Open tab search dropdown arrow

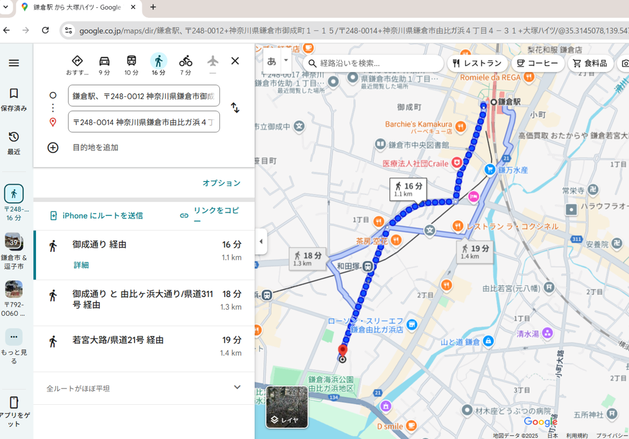click(5, 7)
